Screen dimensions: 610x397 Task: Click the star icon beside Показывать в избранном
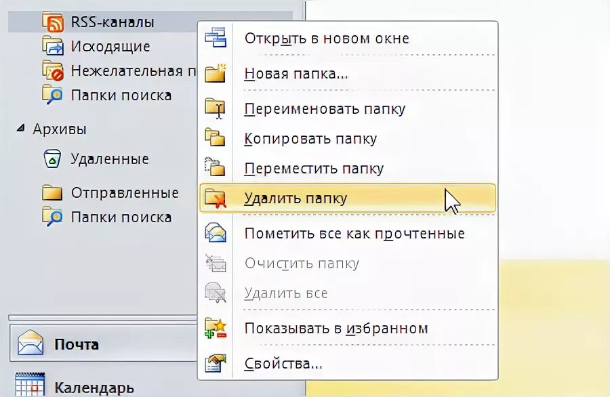(x=216, y=328)
